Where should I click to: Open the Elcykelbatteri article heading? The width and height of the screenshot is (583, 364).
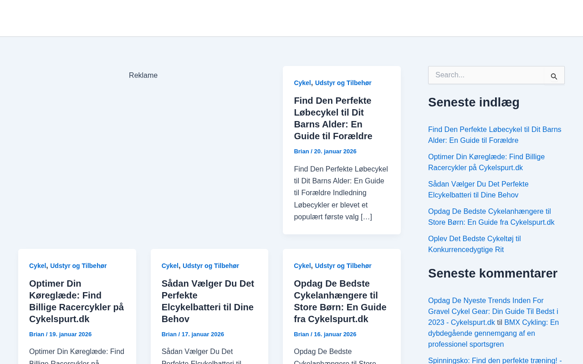[x=208, y=301]
